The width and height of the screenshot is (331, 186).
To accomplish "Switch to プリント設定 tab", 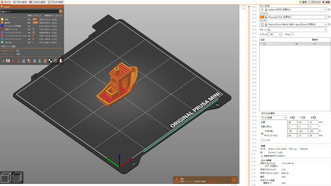I will [20, 2].
